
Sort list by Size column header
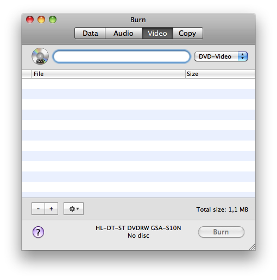coord(220,74)
